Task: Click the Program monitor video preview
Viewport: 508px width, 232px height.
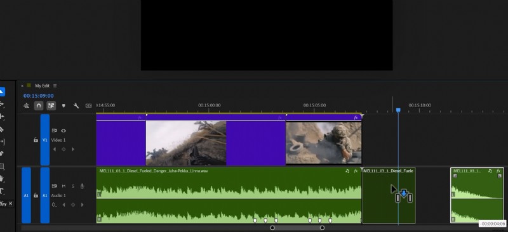Action: tap(267, 35)
